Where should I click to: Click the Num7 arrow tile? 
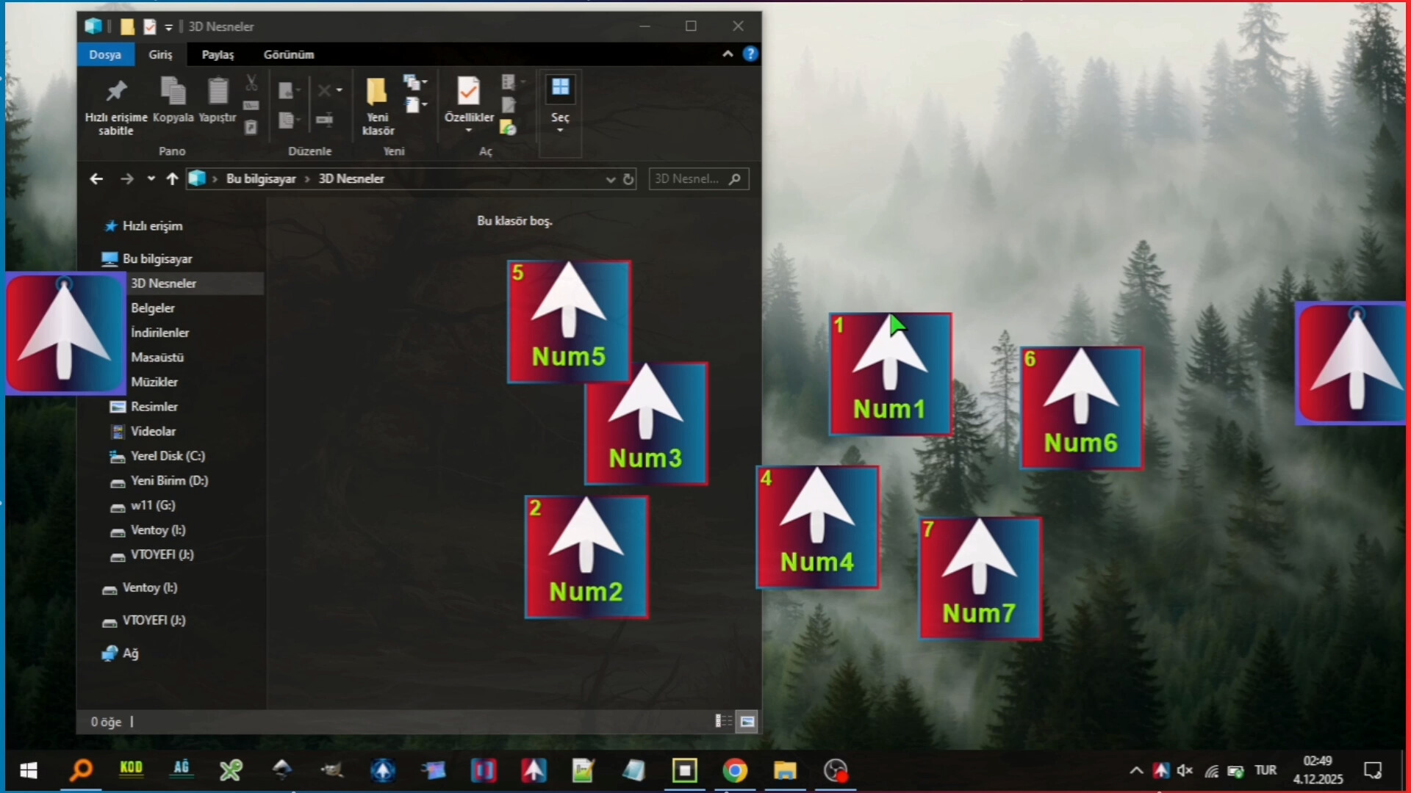(980, 579)
